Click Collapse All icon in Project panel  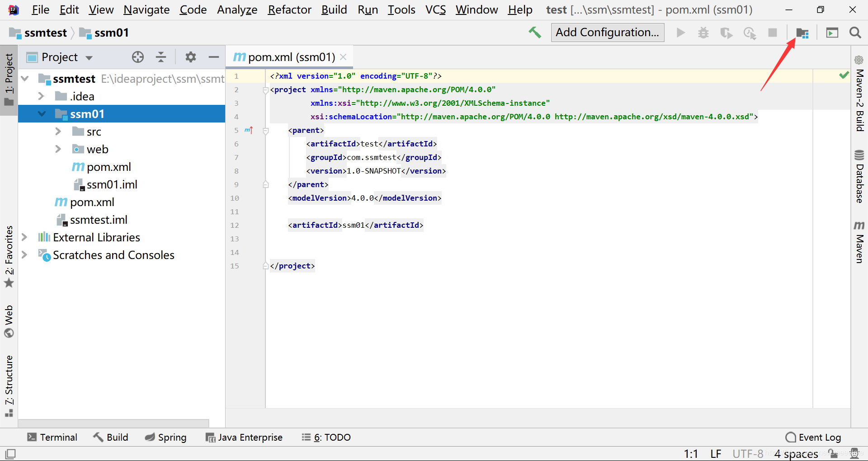tap(161, 57)
